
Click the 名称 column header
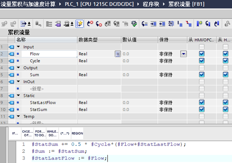click(46, 40)
